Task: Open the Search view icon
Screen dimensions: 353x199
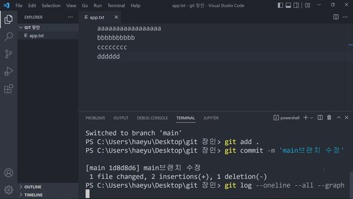Action: tap(9, 36)
